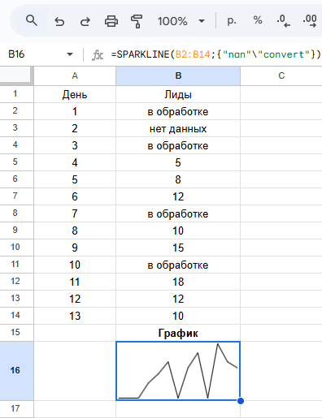The height and width of the screenshot is (418, 322).
Task: Select cell B5 containing 5
Action: 178,162
